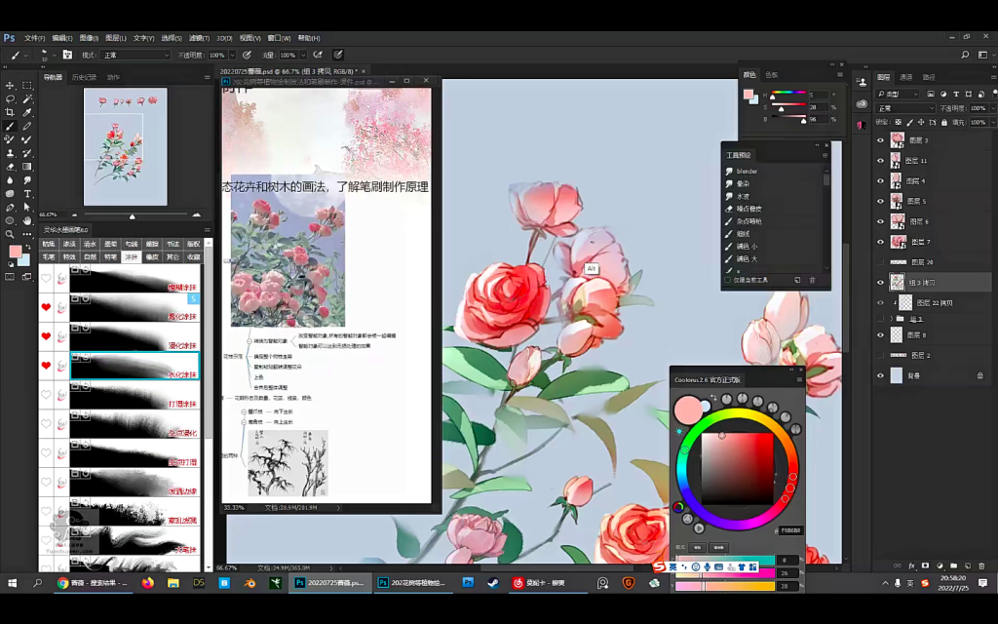Activate the Zoom tool
This screenshot has height=624, width=998.
pyautogui.click(x=11, y=234)
